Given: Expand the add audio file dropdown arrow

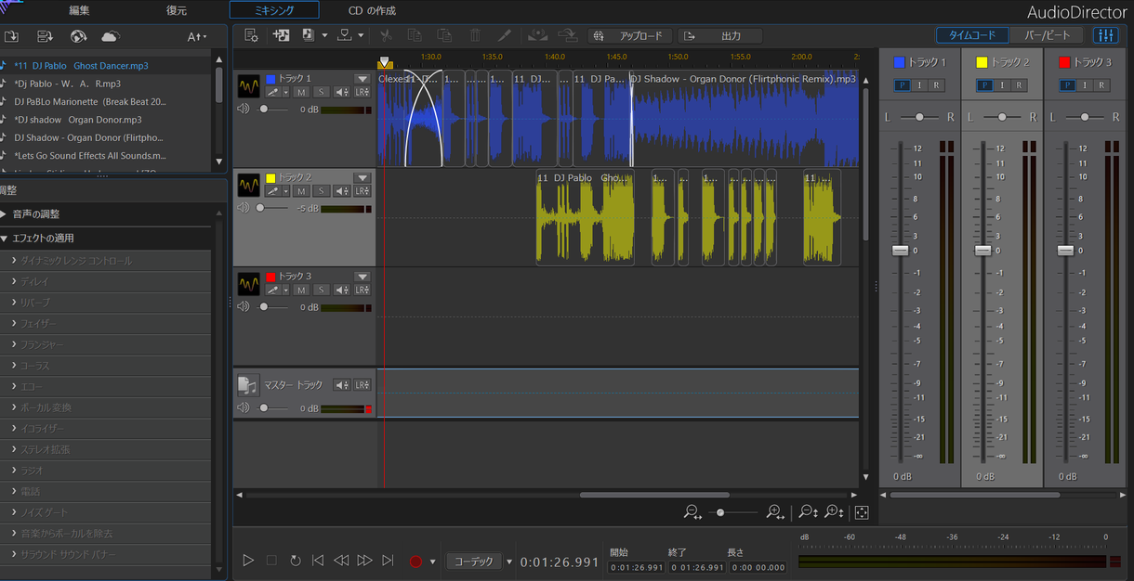Looking at the screenshot, I should click(x=324, y=35).
